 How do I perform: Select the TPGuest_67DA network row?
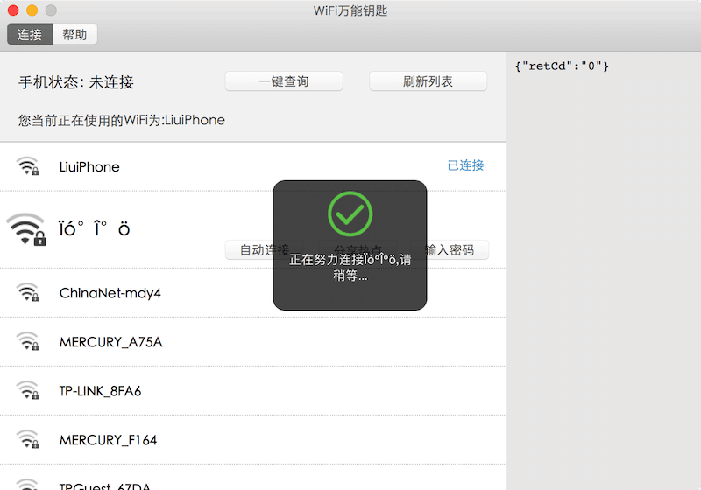point(253,478)
